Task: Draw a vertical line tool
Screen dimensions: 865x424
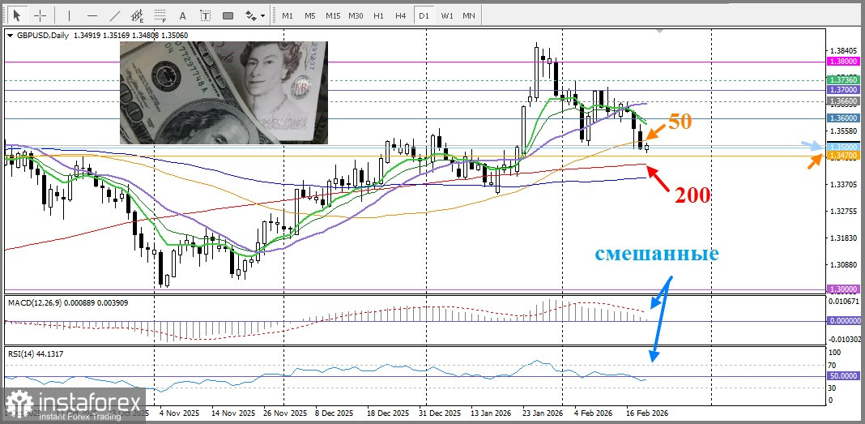Action: (x=69, y=15)
